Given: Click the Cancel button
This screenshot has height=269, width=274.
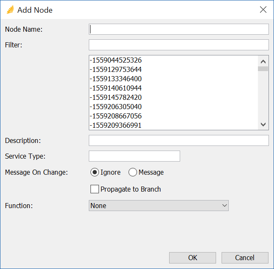Looking at the screenshot, I should pyautogui.click(x=245, y=258).
